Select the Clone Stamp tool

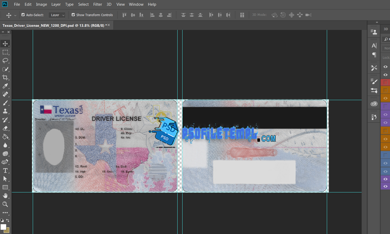[5, 111]
